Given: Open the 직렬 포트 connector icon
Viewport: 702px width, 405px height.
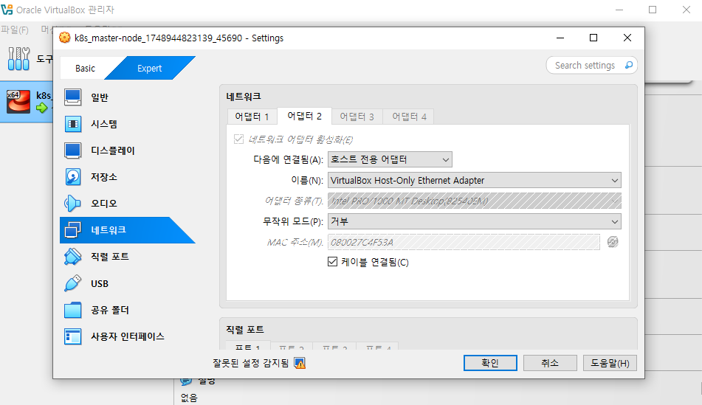Looking at the screenshot, I should pyautogui.click(x=72, y=257).
